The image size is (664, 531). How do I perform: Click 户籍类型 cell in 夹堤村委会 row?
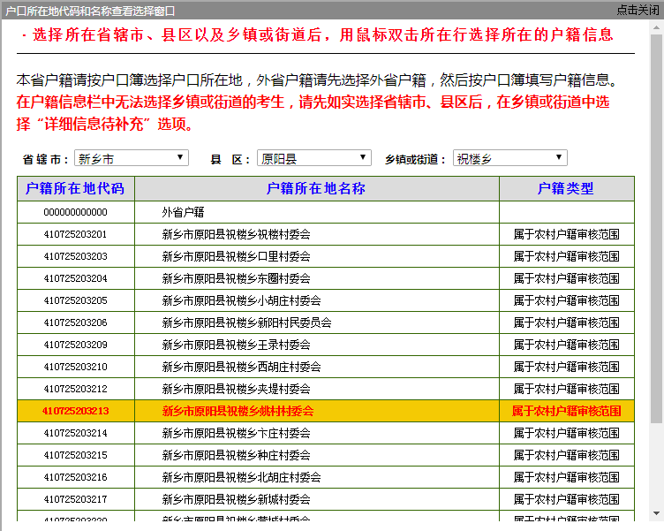click(567, 389)
